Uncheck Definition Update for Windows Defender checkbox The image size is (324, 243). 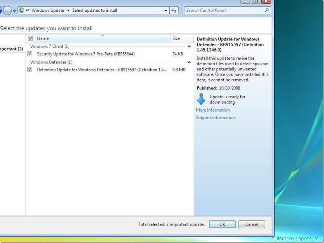click(x=30, y=70)
